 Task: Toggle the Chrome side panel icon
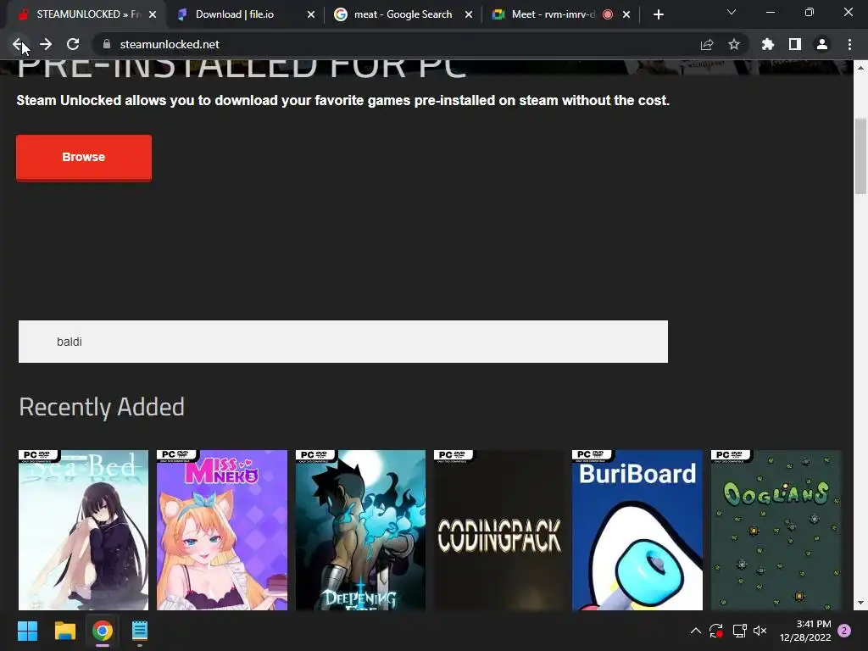pos(795,44)
